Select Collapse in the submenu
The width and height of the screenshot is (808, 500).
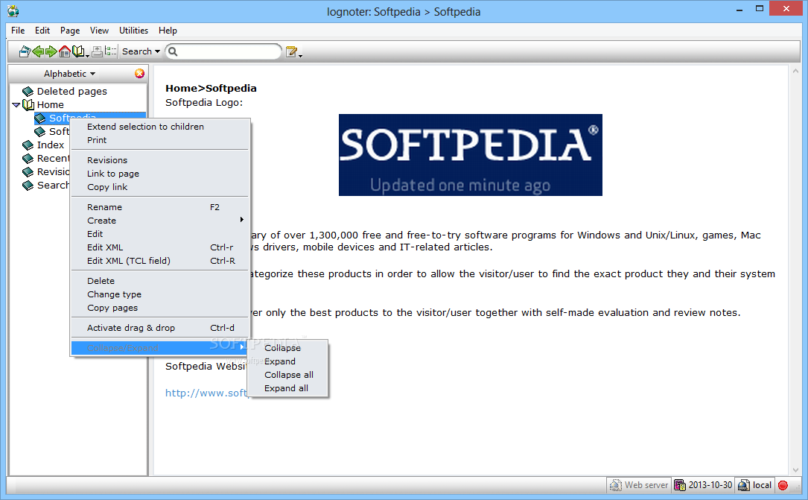[288, 348]
